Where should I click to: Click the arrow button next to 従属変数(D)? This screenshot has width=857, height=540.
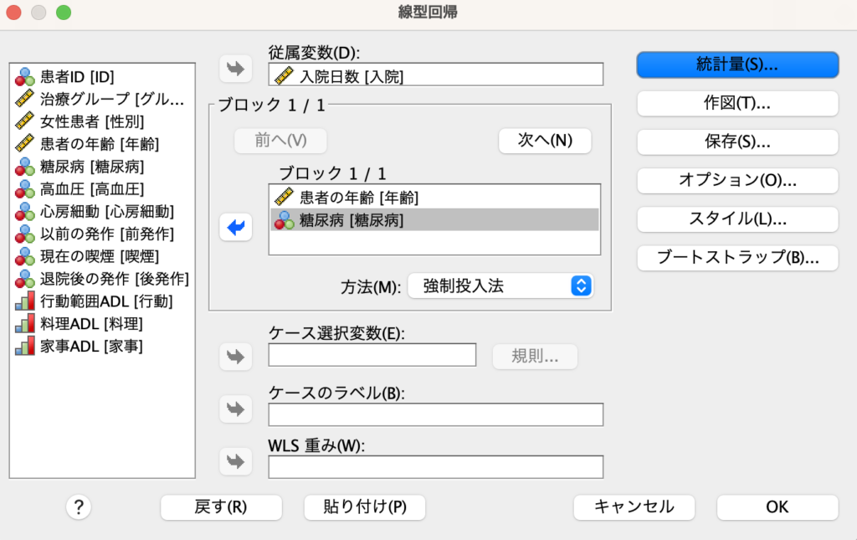235,69
